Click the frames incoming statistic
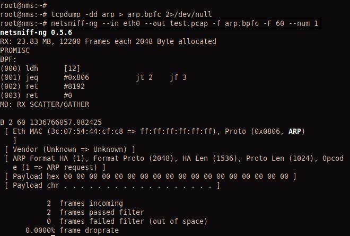350x236 pixels. pyautogui.click(x=85, y=203)
